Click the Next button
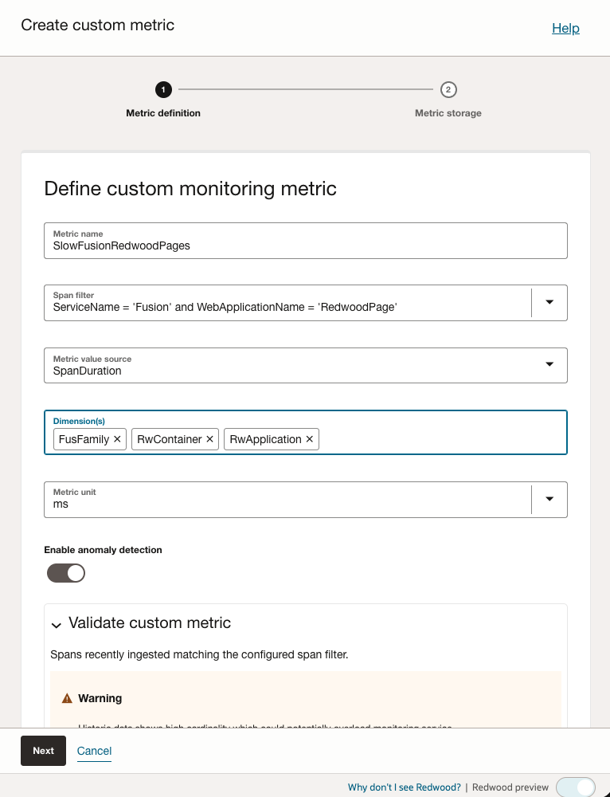The image size is (610, 797). 43,750
